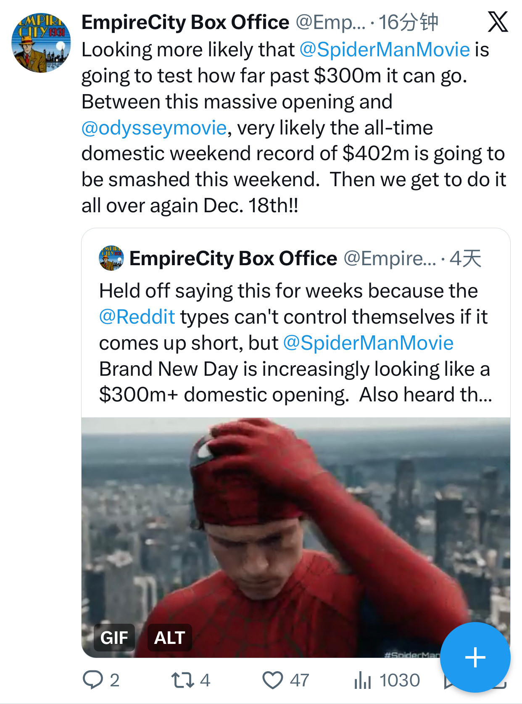Open @odysseymovie mention link
522x704 pixels.
(154, 128)
